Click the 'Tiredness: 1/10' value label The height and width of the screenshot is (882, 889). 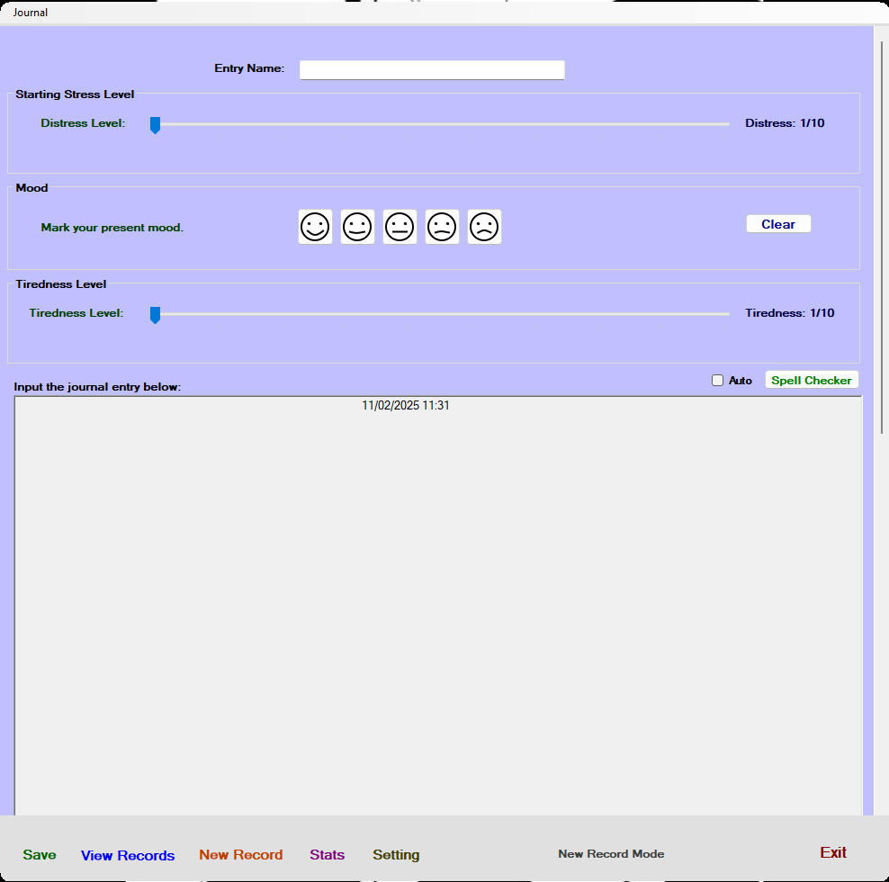click(x=789, y=313)
